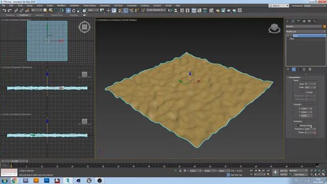The width and height of the screenshot is (327, 184).
Task: Toggle Window/Crossing selection icon
Action: pos(62,10)
